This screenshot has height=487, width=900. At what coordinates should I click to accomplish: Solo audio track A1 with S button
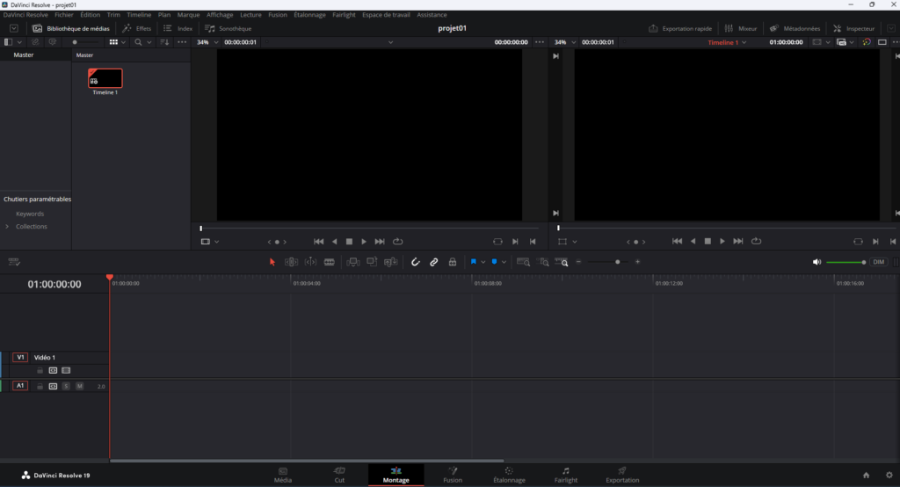click(66, 386)
